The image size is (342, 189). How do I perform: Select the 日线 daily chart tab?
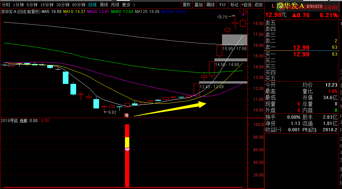[92, 5]
